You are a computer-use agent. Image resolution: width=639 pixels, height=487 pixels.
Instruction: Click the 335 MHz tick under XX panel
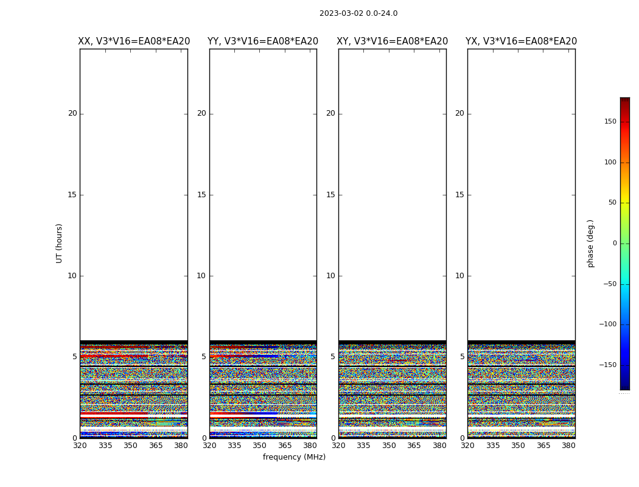(x=105, y=446)
